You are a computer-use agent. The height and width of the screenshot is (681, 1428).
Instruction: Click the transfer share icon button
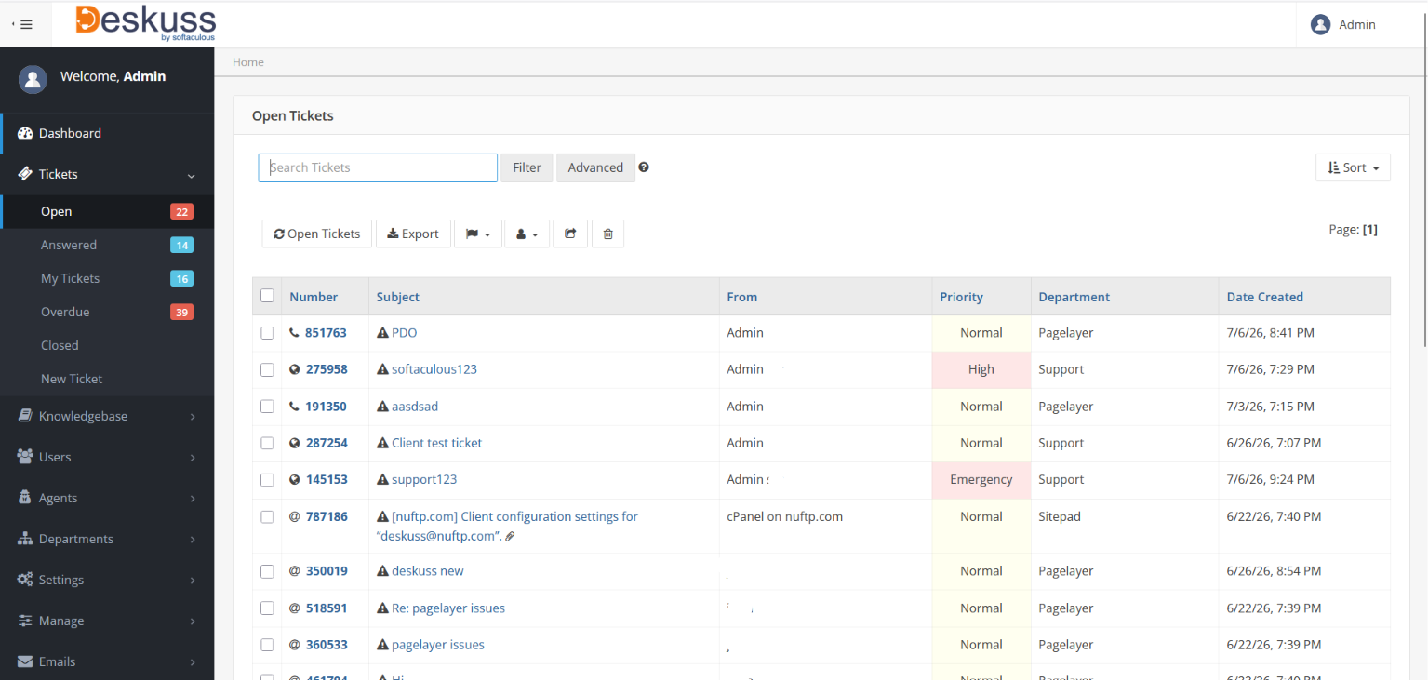pos(570,234)
